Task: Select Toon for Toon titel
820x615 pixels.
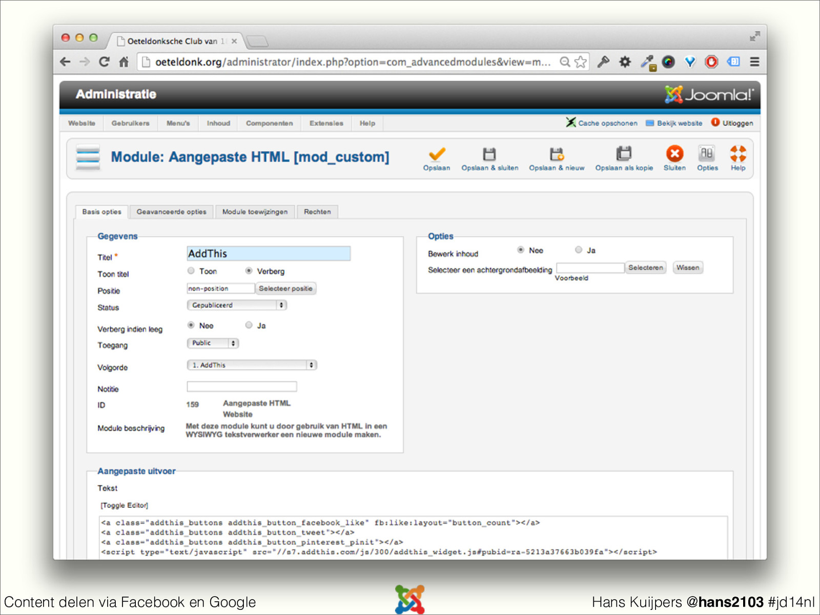Action: (x=191, y=271)
